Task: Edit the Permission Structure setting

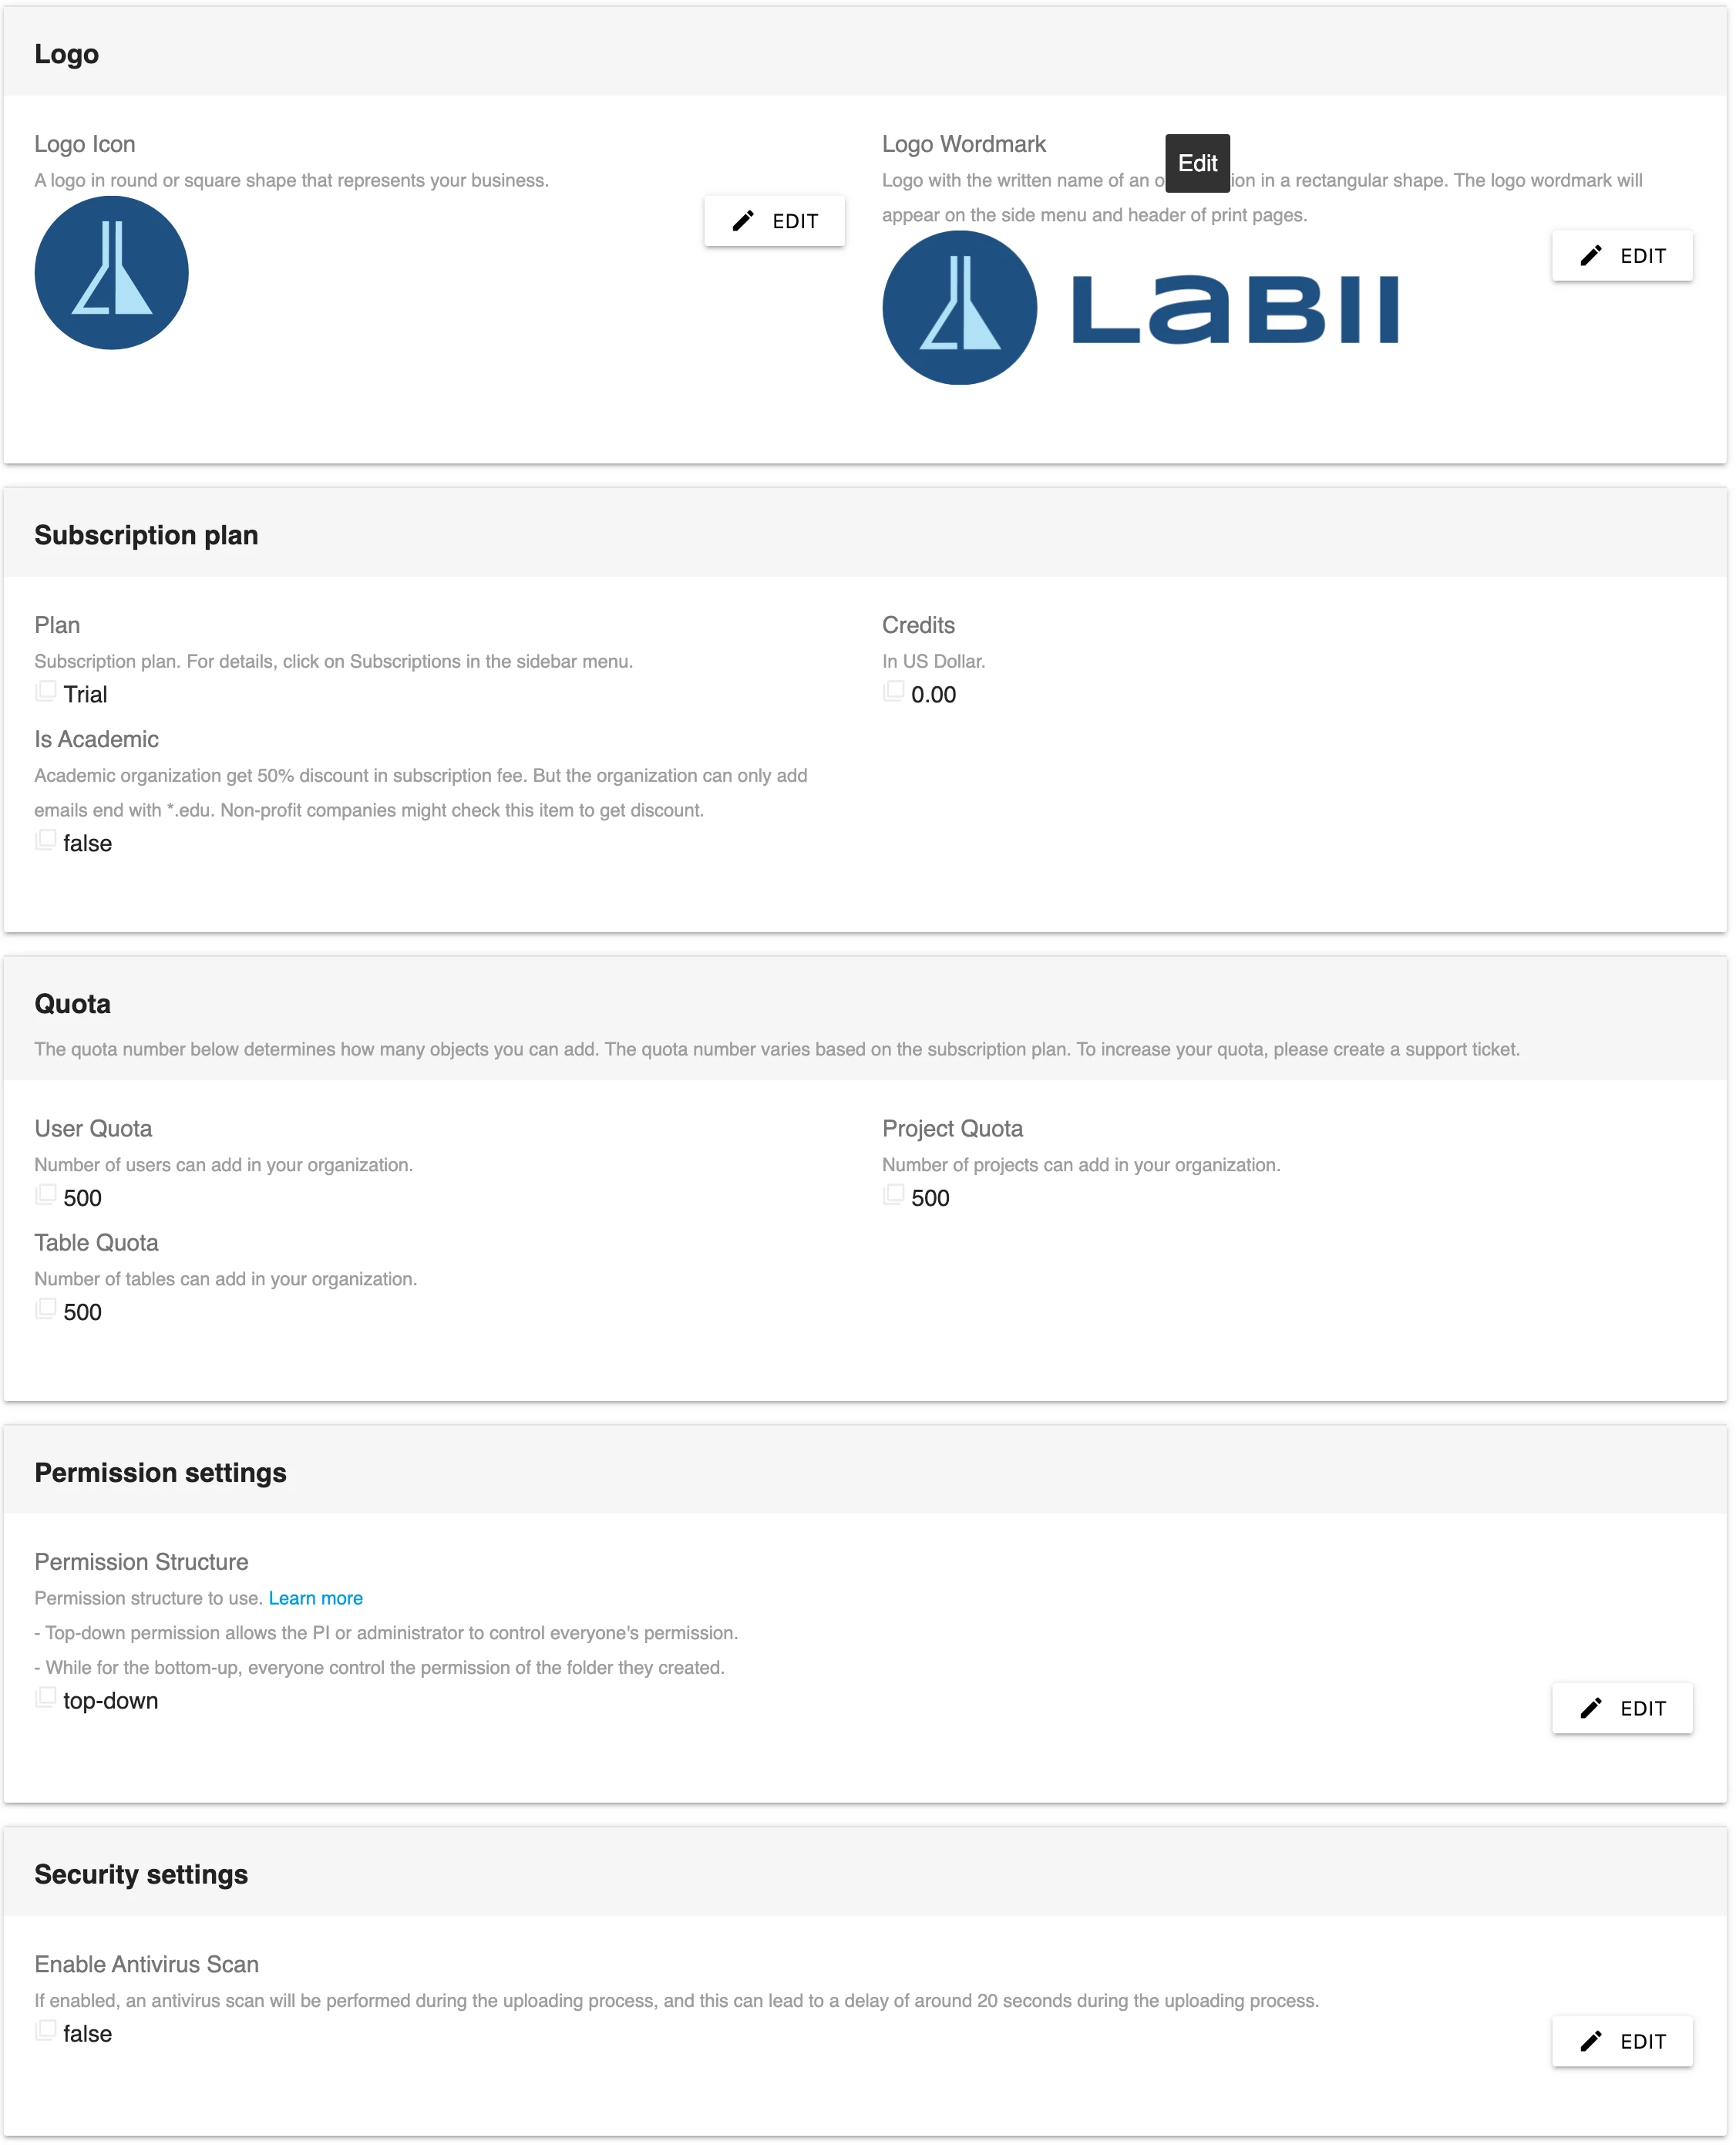Action: coord(1621,1708)
